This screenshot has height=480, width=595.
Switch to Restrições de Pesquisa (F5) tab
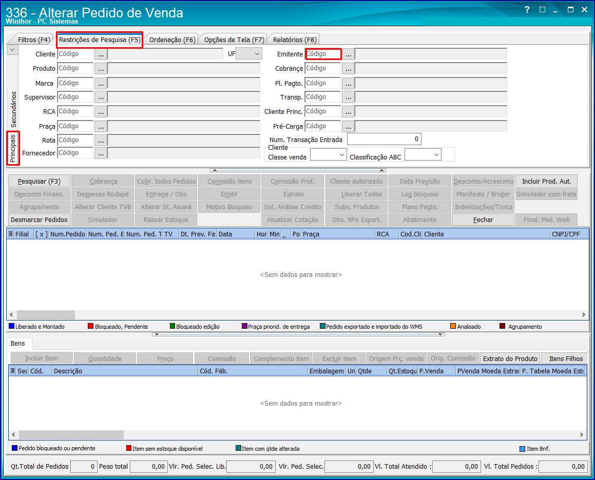(x=100, y=40)
